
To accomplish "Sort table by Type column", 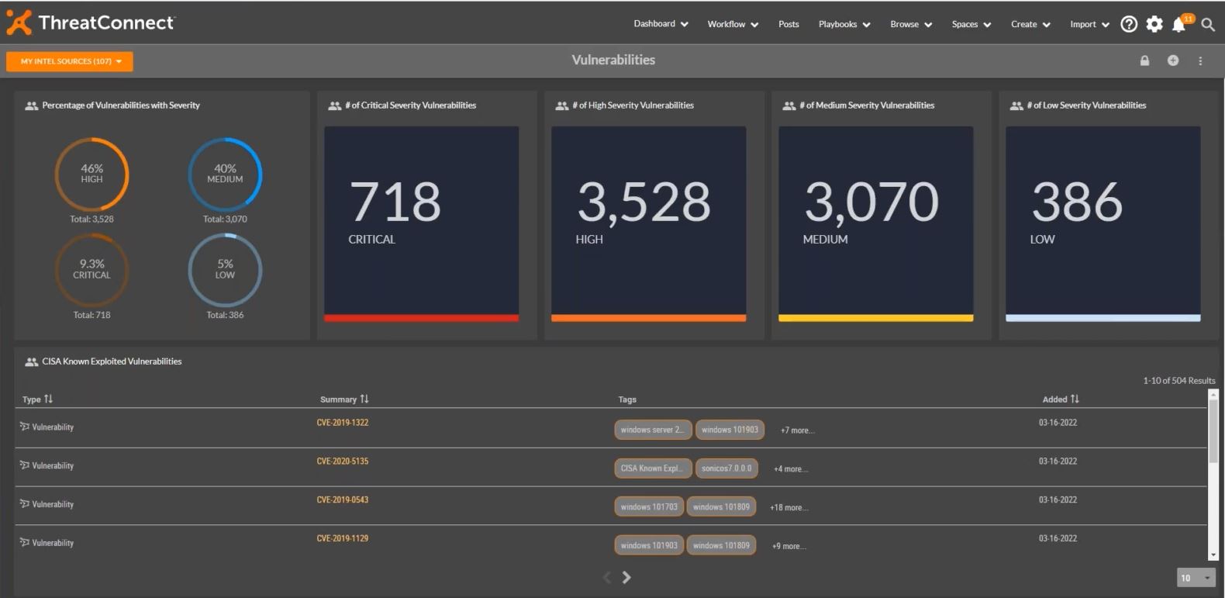I will pos(37,399).
